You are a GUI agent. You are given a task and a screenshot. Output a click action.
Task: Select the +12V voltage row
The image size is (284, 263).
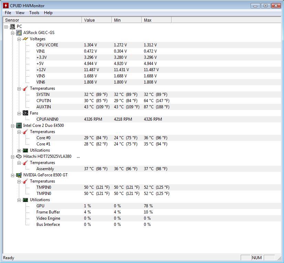(x=159, y=70)
